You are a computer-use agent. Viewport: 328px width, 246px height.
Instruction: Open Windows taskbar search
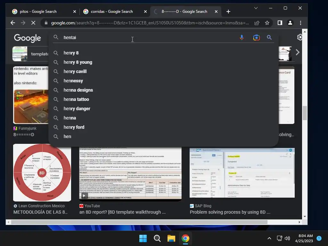[x=157, y=238]
